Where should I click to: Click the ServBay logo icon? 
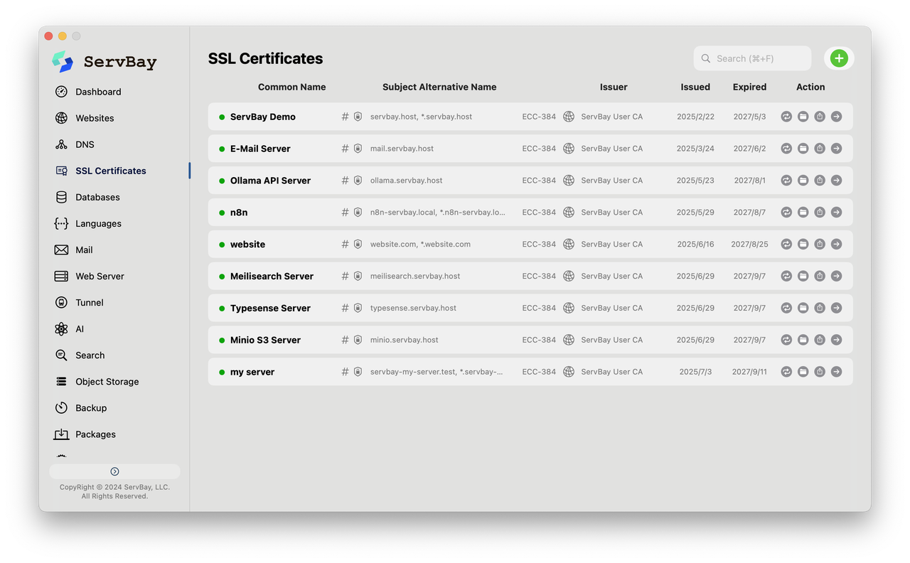(63, 61)
